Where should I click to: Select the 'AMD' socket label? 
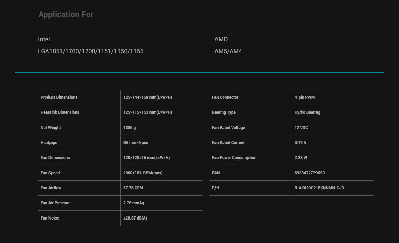(221, 39)
